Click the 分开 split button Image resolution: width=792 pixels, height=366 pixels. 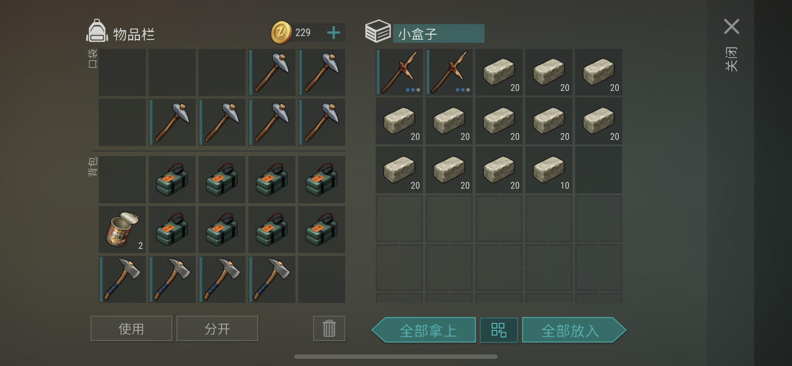click(217, 328)
